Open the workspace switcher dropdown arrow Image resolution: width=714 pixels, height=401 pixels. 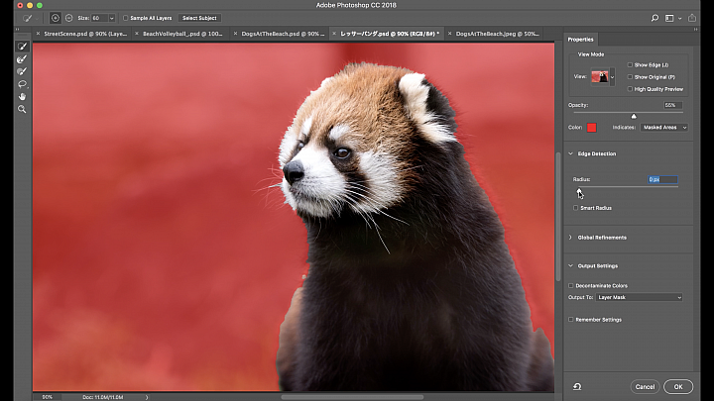coord(680,19)
